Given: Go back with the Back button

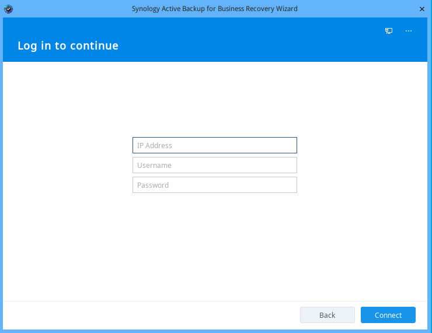Looking at the screenshot, I should [x=328, y=315].
